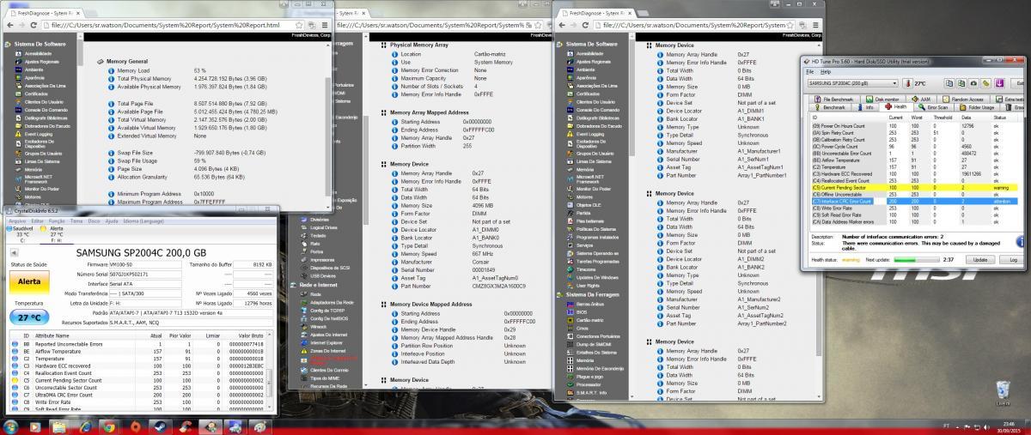This screenshot has width=1031, height=435.
Task: Go back in the left Chrome window
Action: click(10, 25)
